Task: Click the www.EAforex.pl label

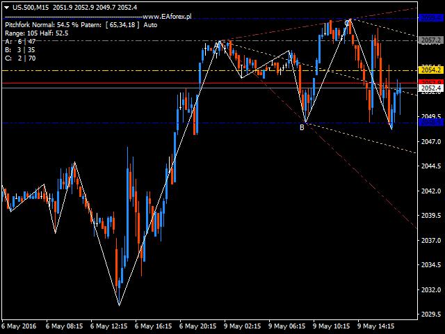Action: click(167, 17)
